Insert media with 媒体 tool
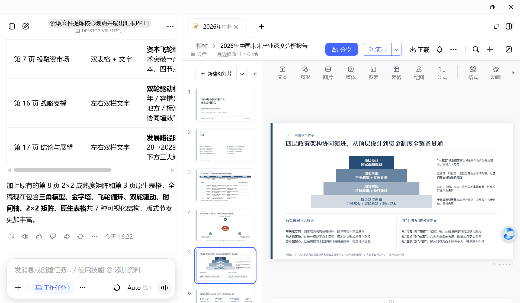The height and width of the screenshot is (303, 520). click(x=351, y=73)
